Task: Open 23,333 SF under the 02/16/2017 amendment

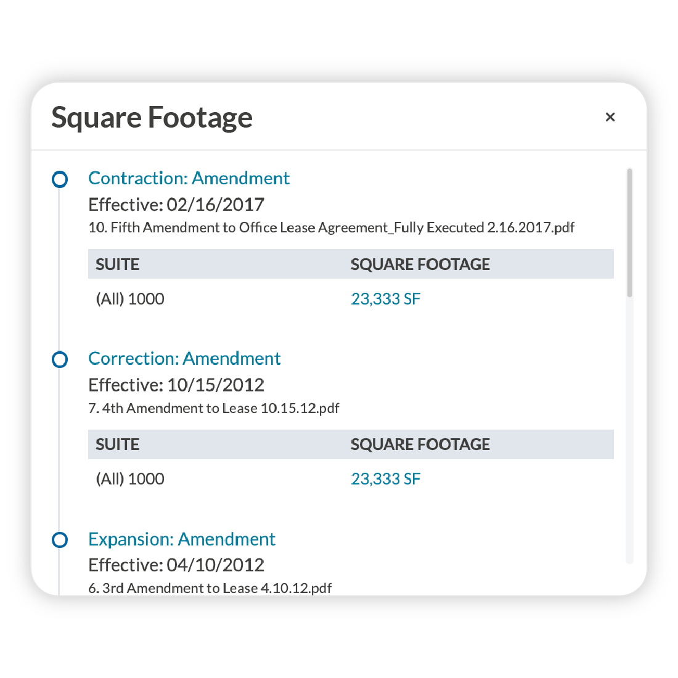Action: tap(385, 299)
